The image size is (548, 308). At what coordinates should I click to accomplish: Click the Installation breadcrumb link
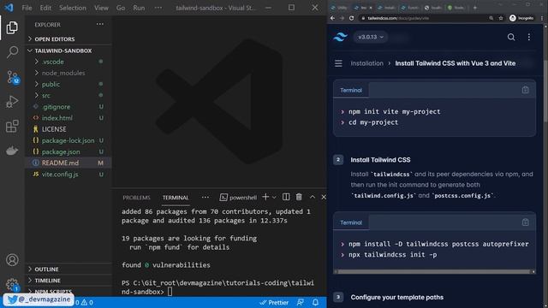(x=366, y=63)
